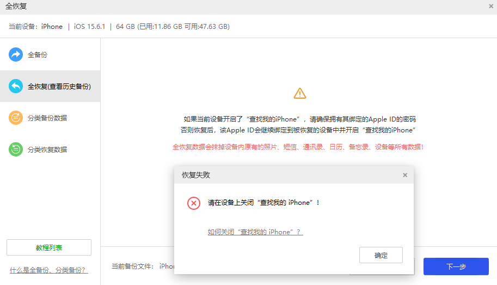Click the 当前备份文件 label at bottom
The height and width of the screenshot is (285, 497).
[133, 266]
